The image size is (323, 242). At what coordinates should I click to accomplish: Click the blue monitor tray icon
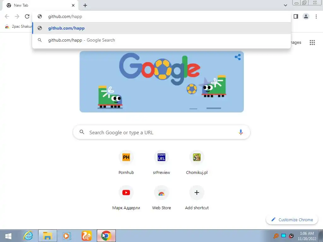click(284, 236)
